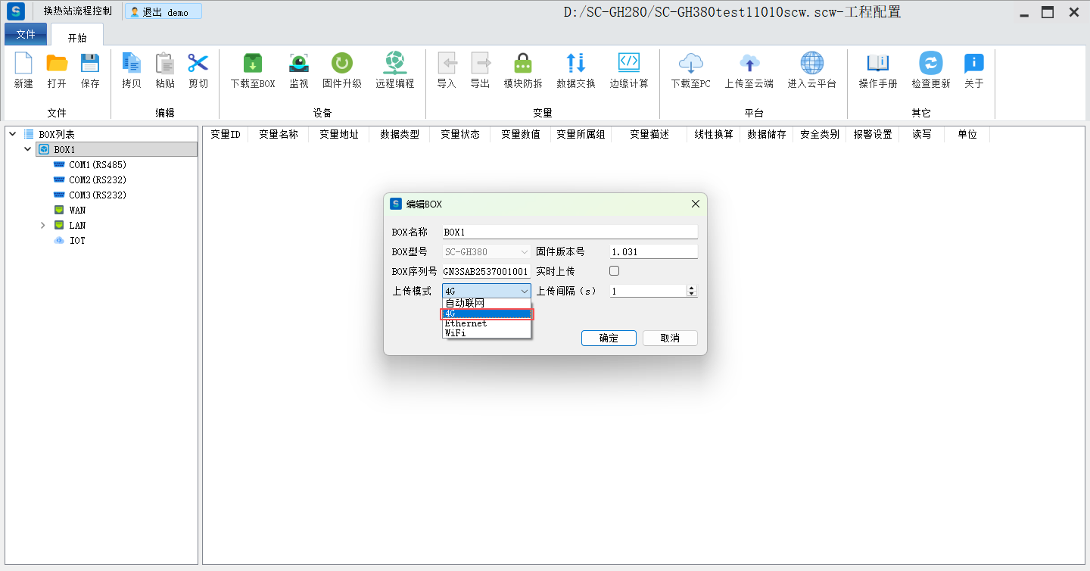Click 上传至云端 upload to cloud

(749, 64)
